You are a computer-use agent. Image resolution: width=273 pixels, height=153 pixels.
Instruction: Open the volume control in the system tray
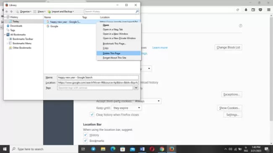[230, 149]
